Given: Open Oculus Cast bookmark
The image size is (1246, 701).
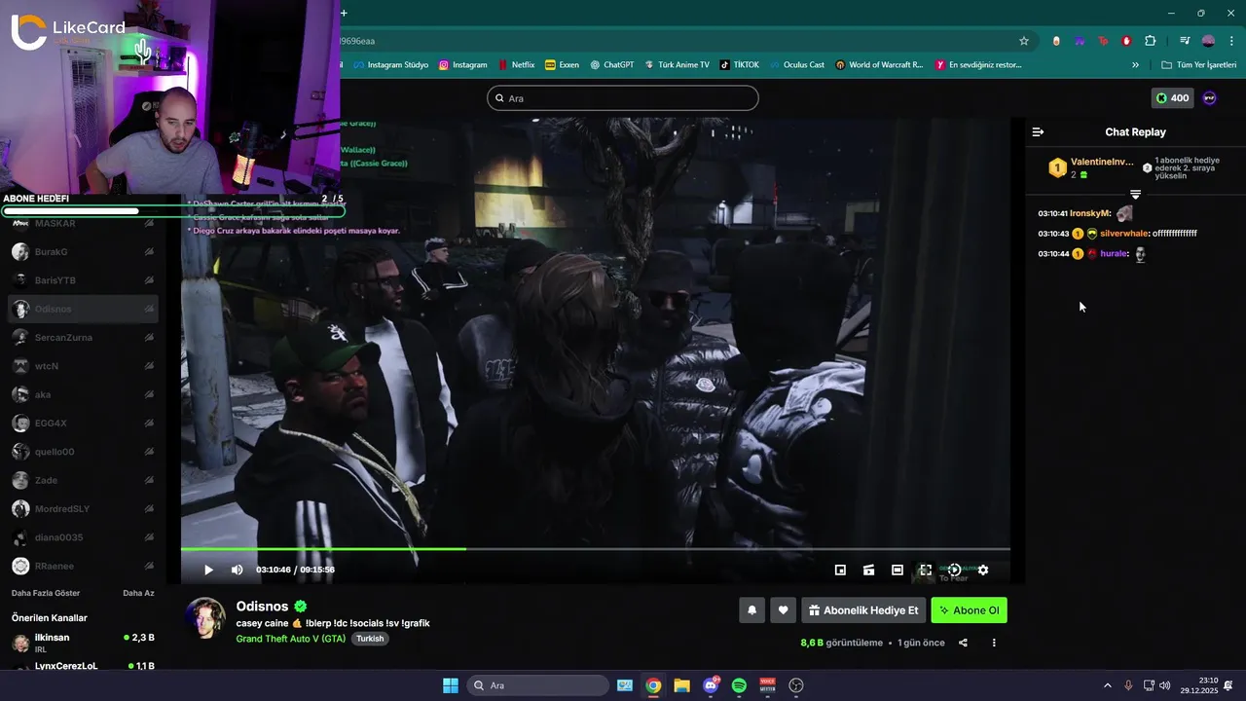Looking at the screenshot, I should [796, 65].
